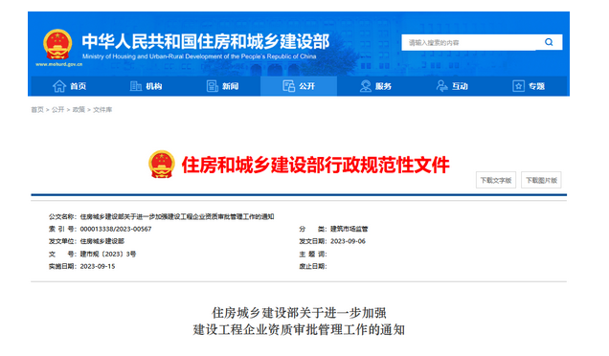Open the 互动 navigation tab
609x356 pixels.
click(x=452, y=86)
